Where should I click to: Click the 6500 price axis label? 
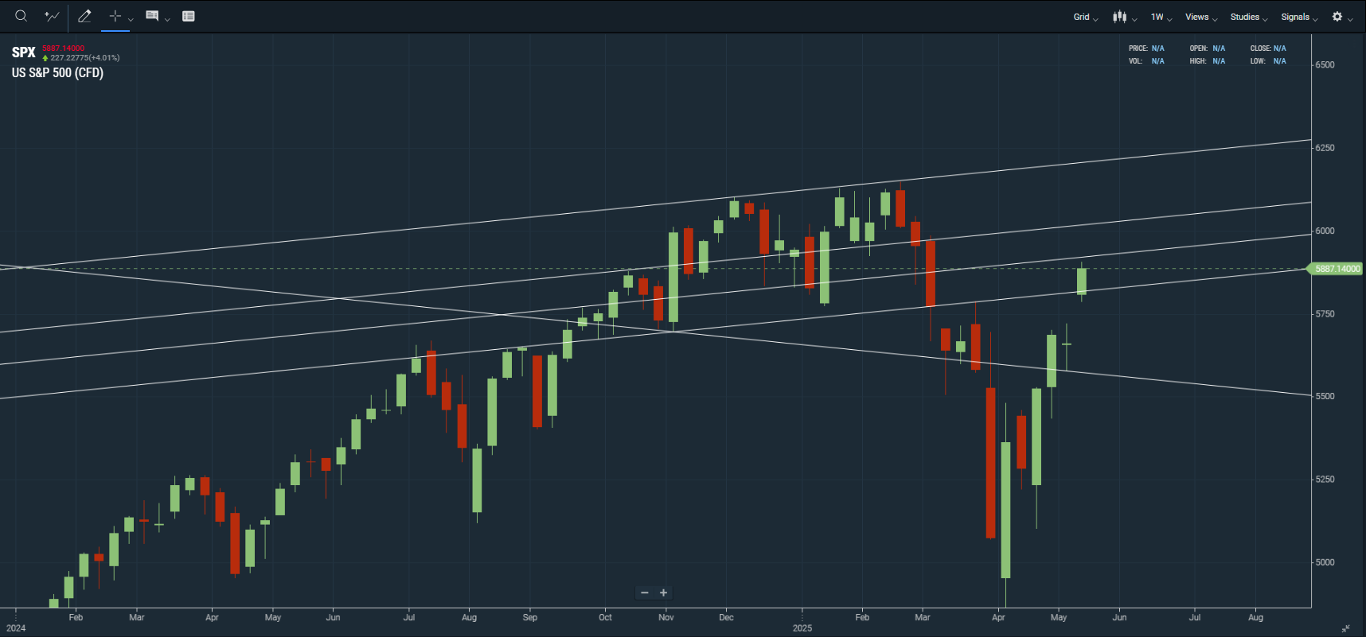(1325, 65)
